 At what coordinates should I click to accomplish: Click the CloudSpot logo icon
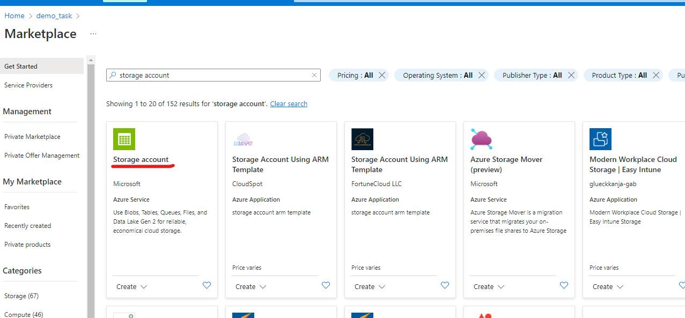click(243, 139)
